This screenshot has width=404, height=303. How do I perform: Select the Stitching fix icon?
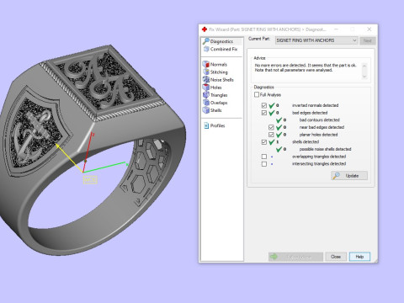click(206, 72)
